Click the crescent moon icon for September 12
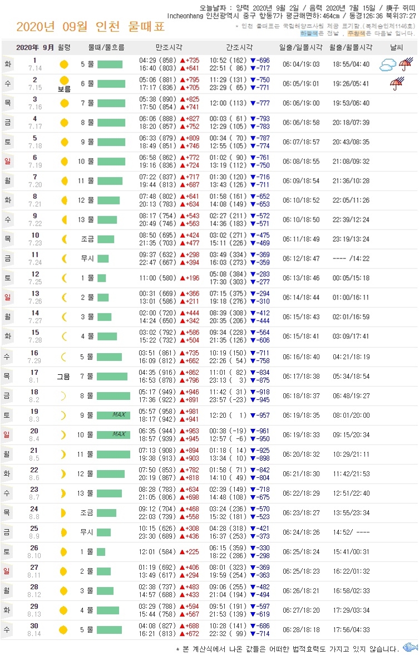 (64, 278)
